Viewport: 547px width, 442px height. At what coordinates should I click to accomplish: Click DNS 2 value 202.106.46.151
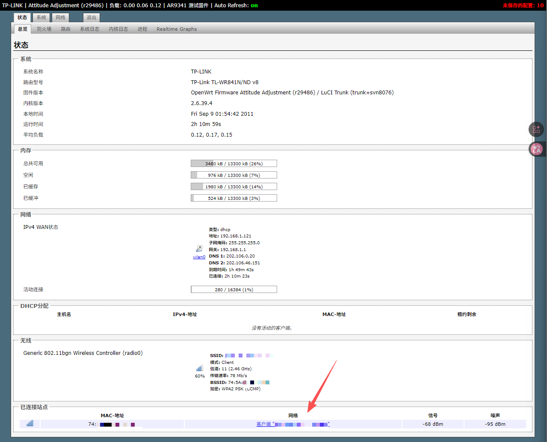coord(243,263)
